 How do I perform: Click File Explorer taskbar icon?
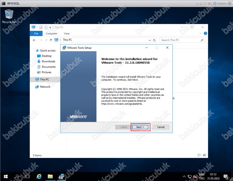pos(50,176)
